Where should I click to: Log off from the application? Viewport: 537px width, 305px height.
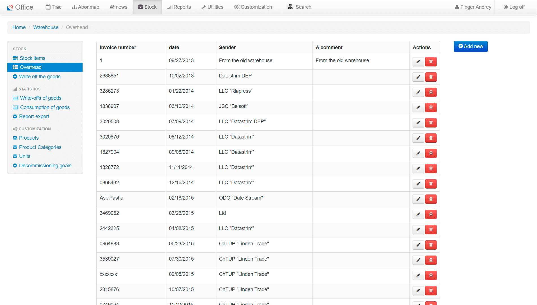514,7
